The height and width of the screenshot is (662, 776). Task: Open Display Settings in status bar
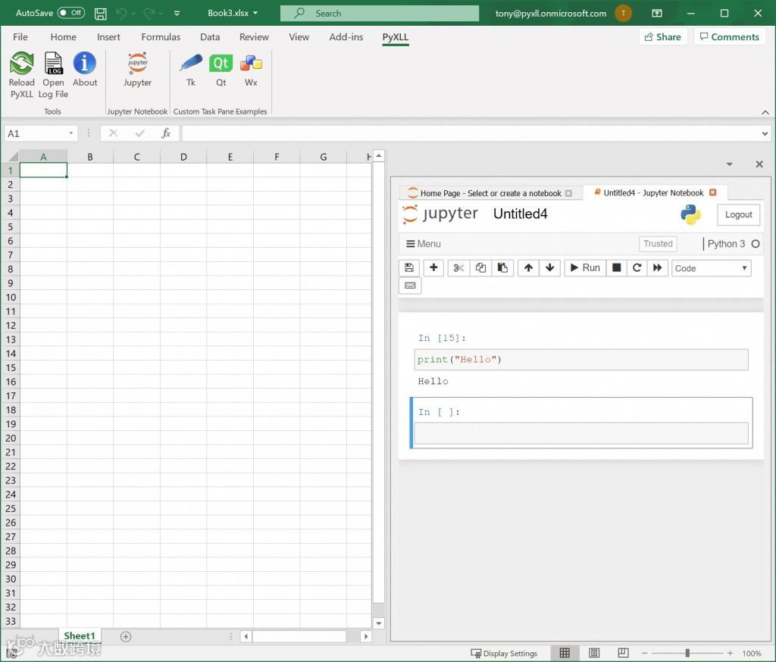pyautogui.click(x=504, y=654)
